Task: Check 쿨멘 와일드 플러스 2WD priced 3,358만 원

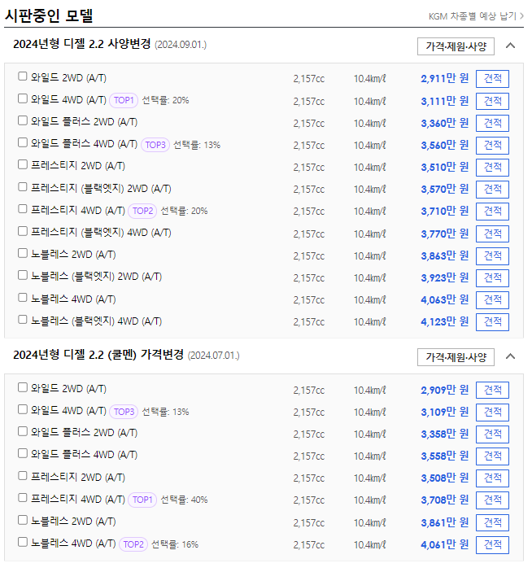Action: tap(23, 431)
